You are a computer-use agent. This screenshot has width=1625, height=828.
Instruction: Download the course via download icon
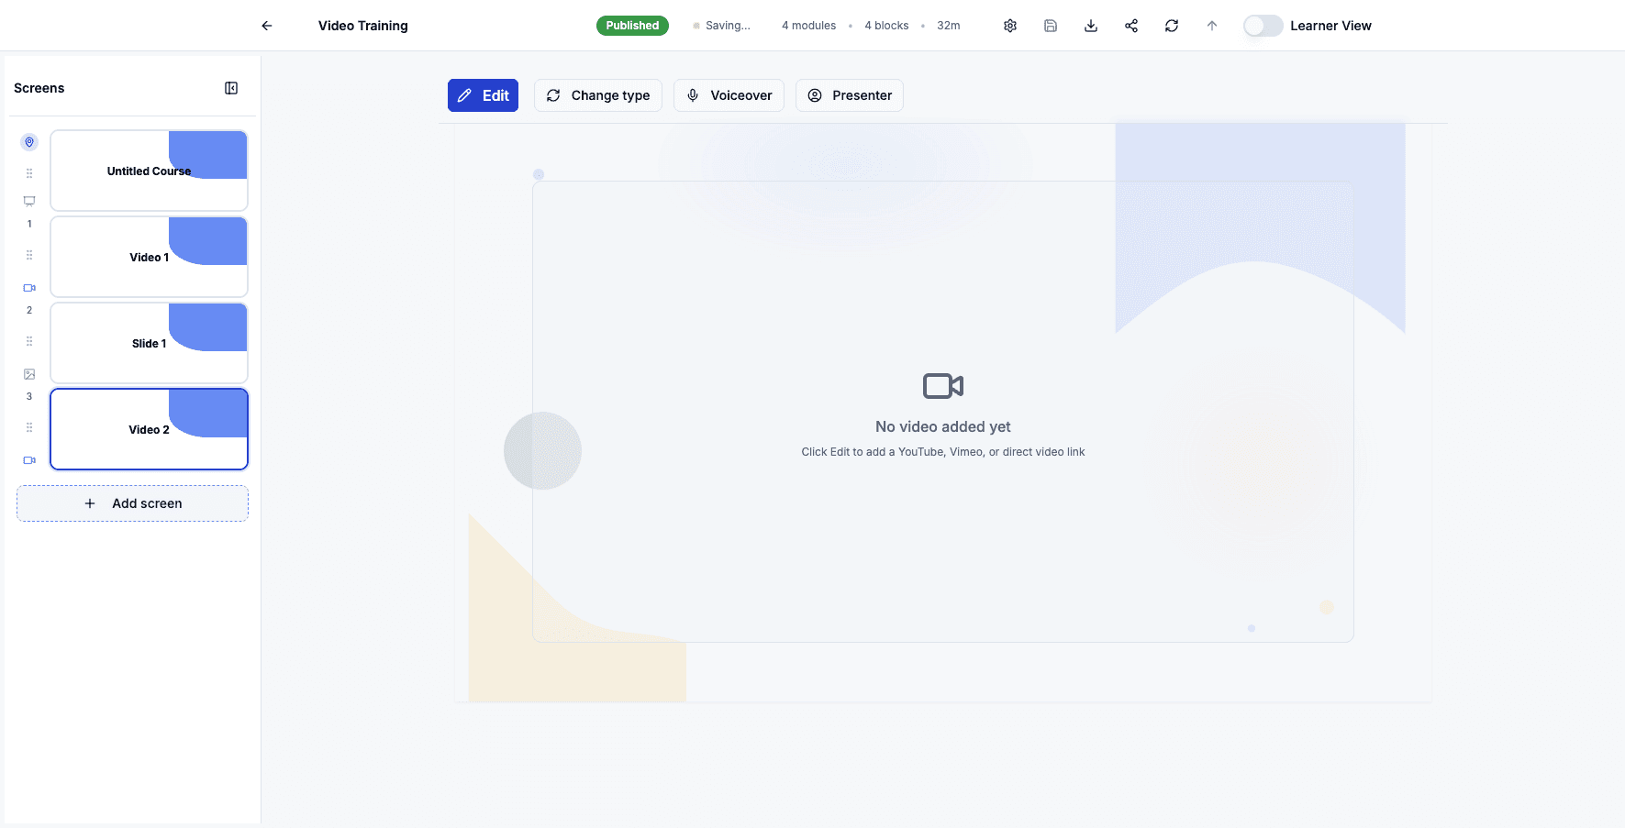click(1091, 26)
